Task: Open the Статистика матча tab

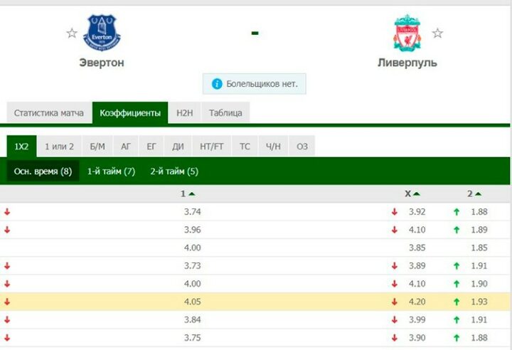Action: (x=48, y=113)
